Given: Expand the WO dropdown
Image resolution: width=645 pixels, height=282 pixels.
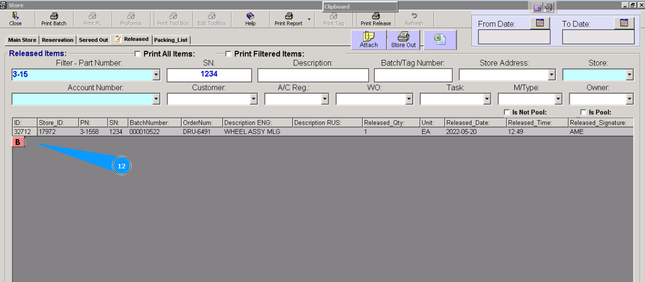Looking at the screenshot, I should tap(409, 99).
